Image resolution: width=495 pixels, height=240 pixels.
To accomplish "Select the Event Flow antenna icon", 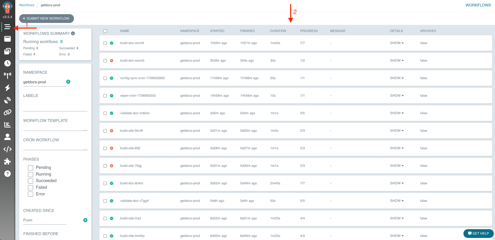I will tap(8, 76).
